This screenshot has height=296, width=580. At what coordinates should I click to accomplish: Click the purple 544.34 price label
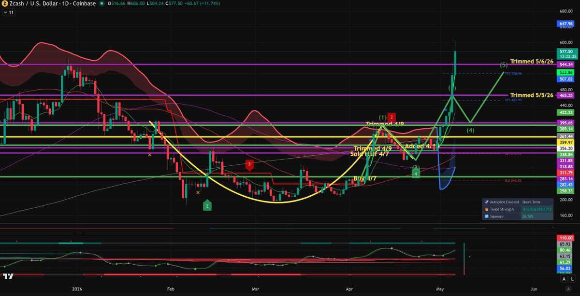566,64
